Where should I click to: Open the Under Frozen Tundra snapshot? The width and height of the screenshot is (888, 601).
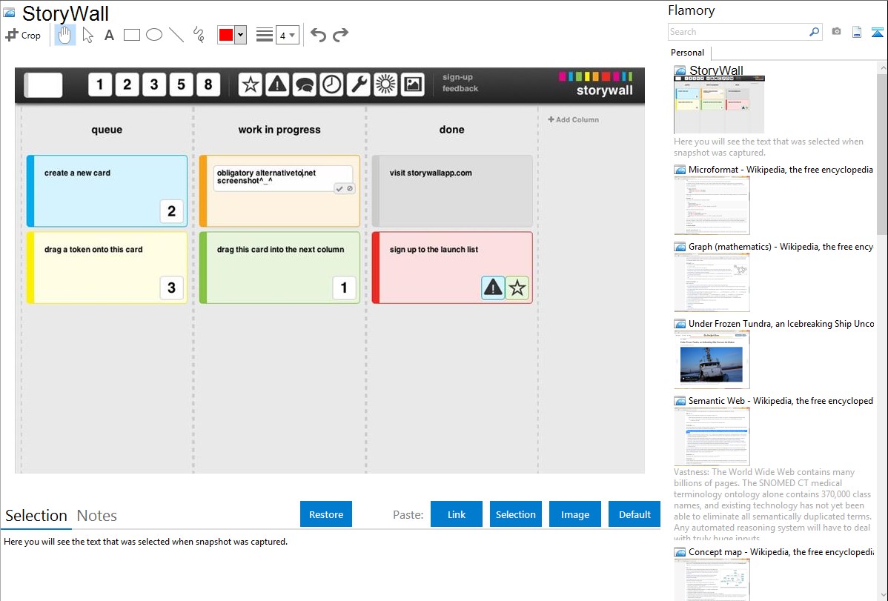(x=712, y=359)
